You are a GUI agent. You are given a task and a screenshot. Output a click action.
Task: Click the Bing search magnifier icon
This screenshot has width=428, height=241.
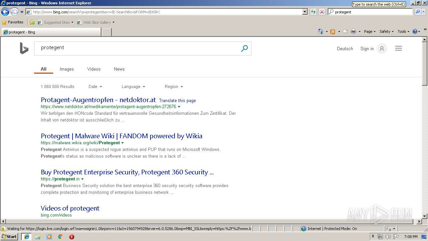(244, 49)
